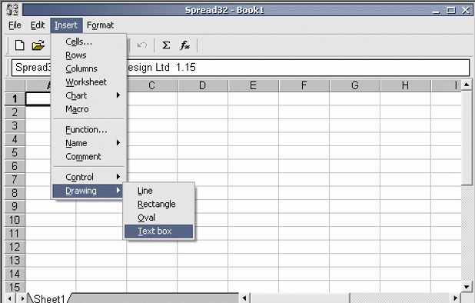Click the Spread32 application icon in title bar

(12, 10)
